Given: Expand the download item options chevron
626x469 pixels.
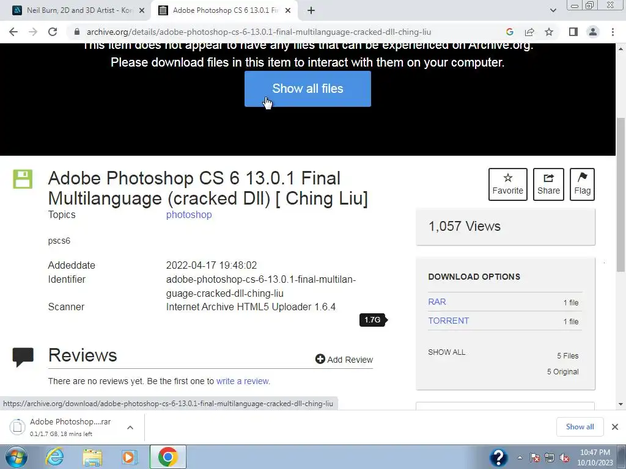Looking at the screenshot, I should tap(130, 427).
